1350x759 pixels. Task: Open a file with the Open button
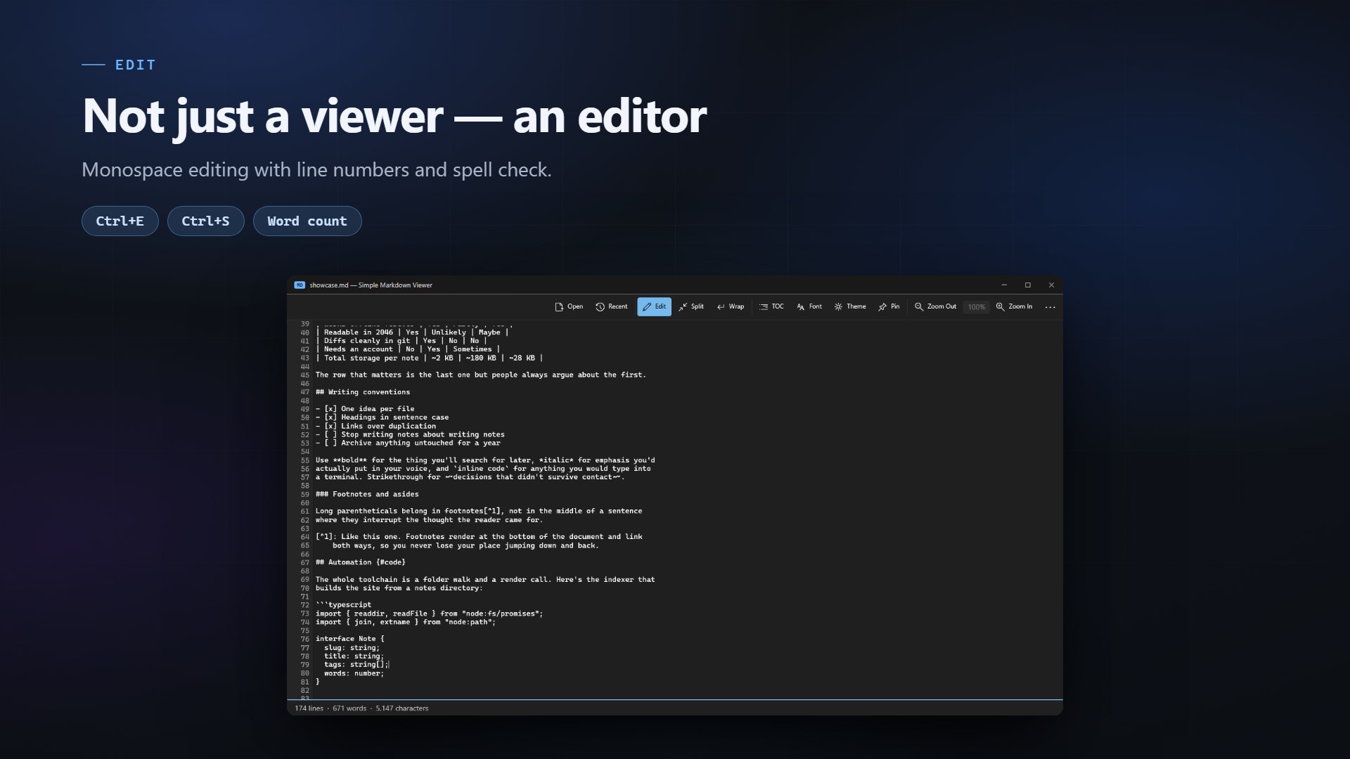[x=569, y=306]
